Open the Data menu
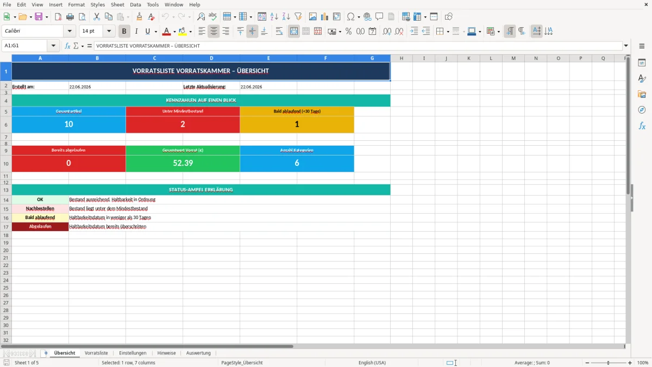This screenshot has width=652, height=367. 135,4
